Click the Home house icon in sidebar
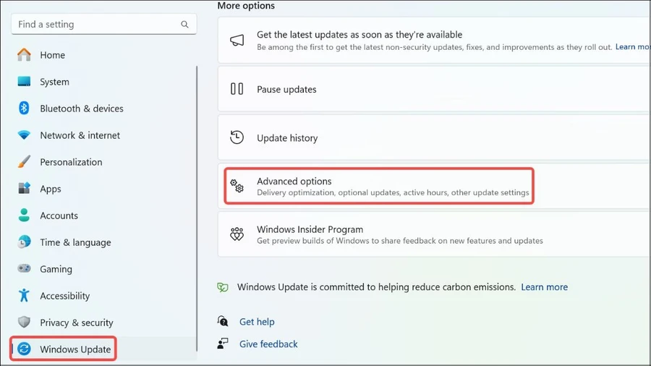This screenshot has width=651, height=366. tap(24, 55)
